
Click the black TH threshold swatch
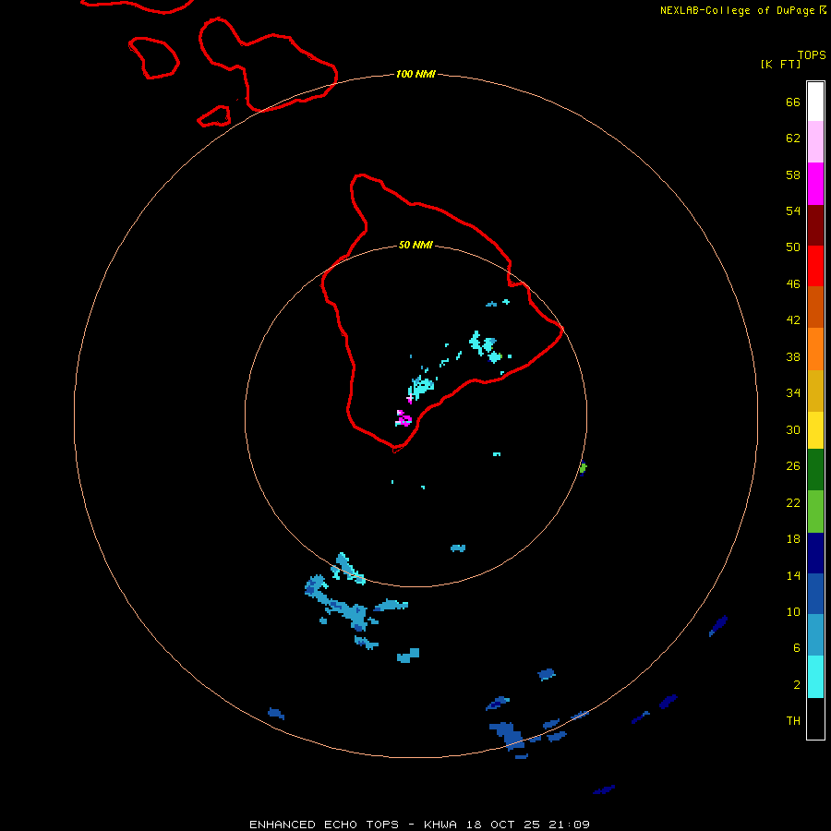[x=815, y=718]
